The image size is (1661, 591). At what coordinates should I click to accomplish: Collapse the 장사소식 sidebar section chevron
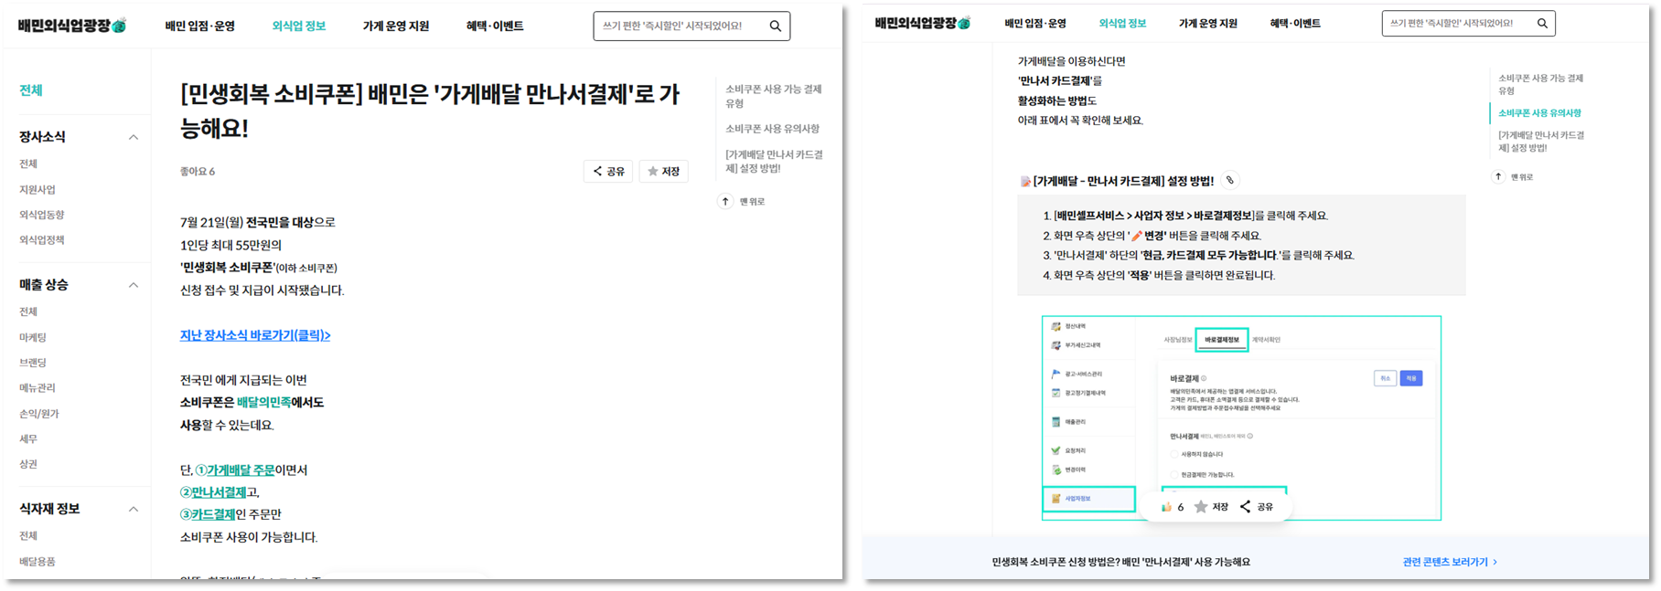[134, 137]
